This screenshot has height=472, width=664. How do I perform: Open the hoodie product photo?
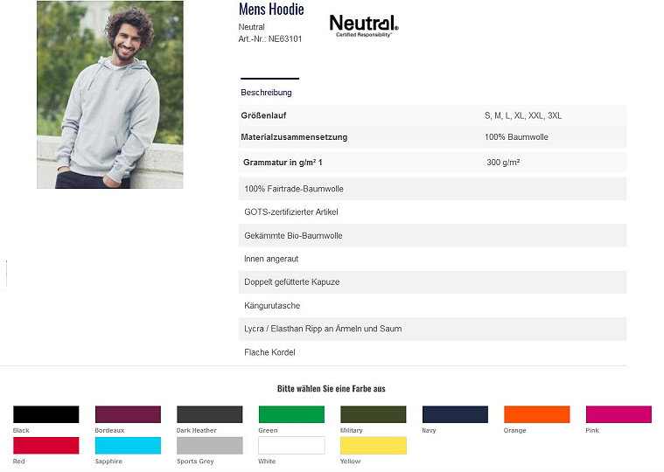tap(110, 94)
